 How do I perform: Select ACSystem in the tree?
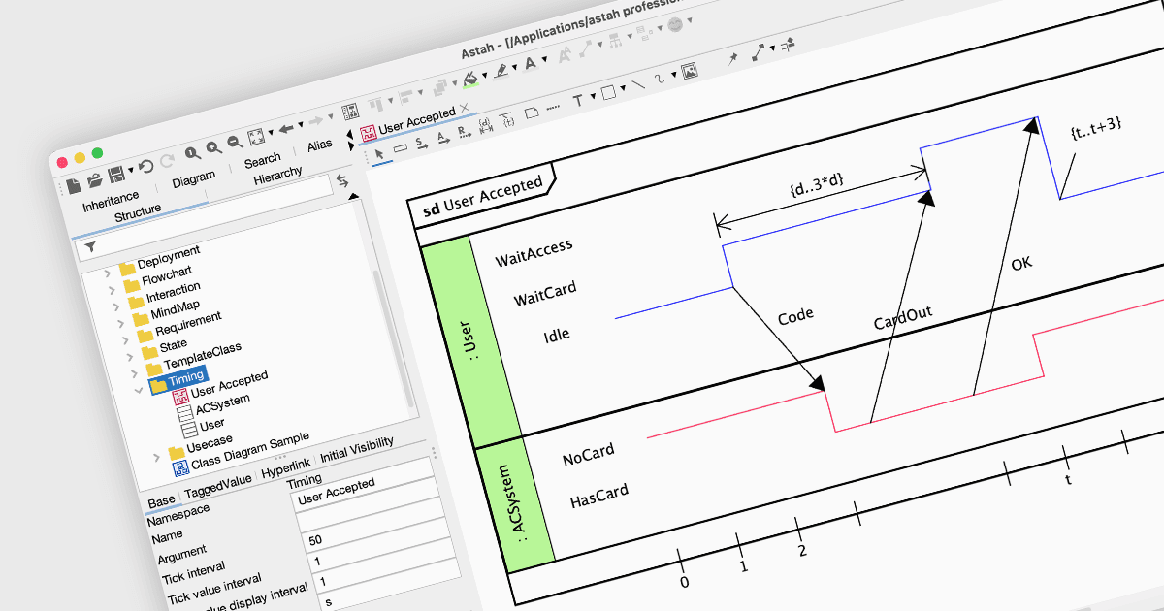point(223,403)
